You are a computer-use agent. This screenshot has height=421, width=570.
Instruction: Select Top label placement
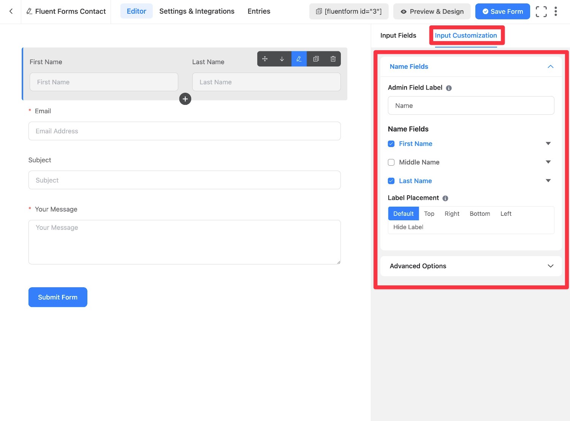tap(429, 214)
